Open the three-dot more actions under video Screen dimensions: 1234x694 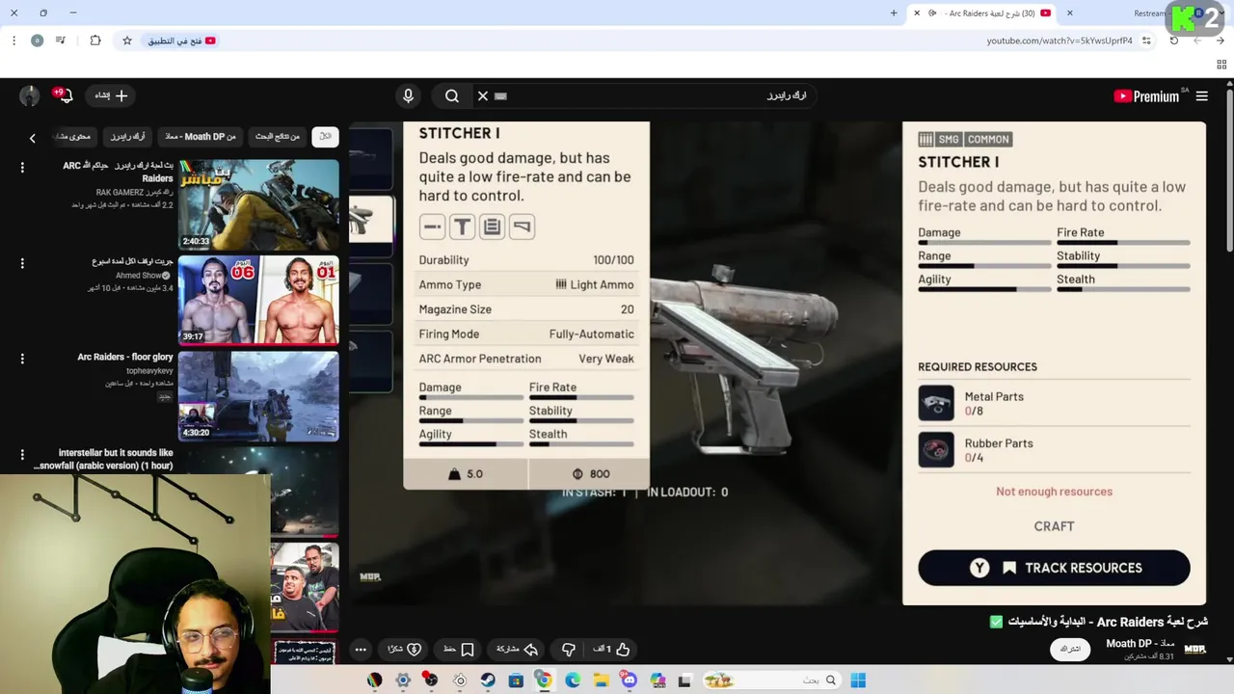click(361, 649)
